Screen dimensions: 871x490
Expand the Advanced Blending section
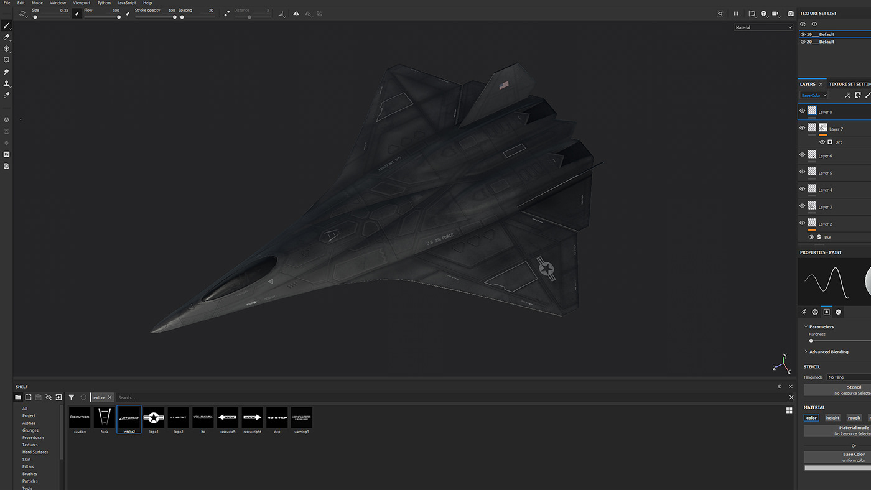(827, 351)
